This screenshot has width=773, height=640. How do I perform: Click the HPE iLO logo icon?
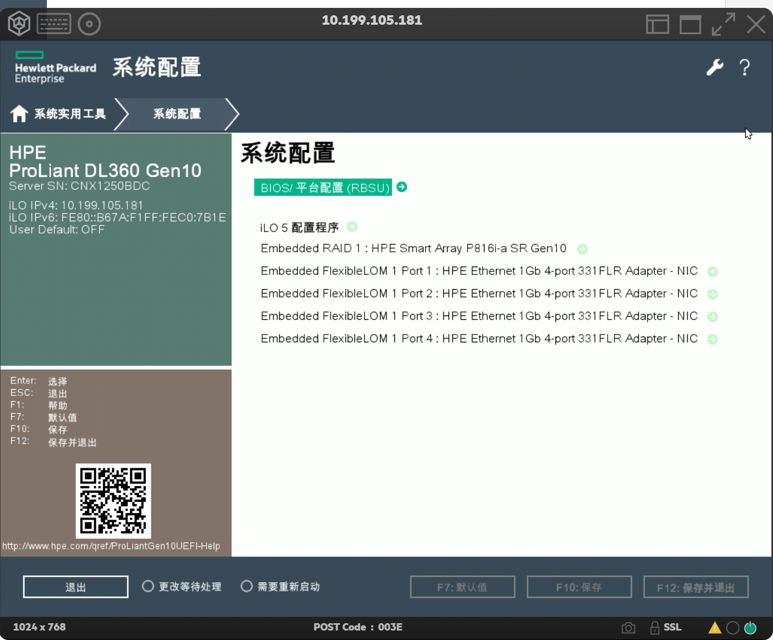18,23
